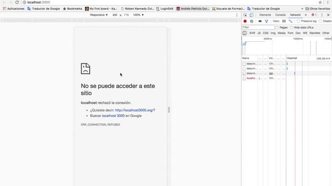The width and height of the screenshot is (332, 186).
Task: Filter requests by Media type
Action: [x=281, y=33]
